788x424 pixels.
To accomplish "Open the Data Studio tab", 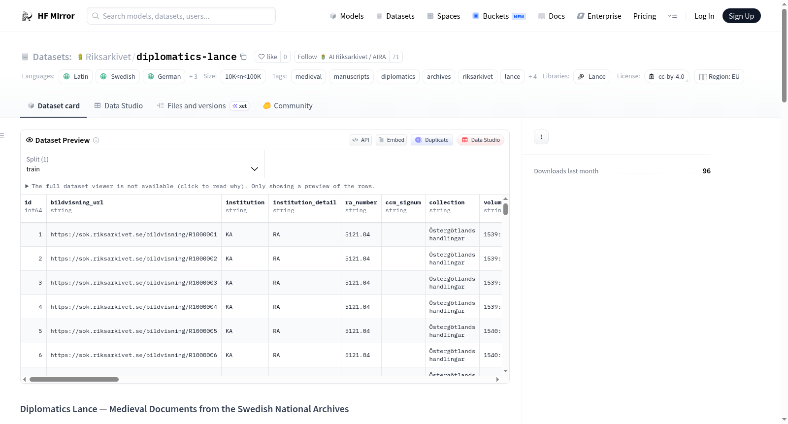I will (x=119, y=106).
